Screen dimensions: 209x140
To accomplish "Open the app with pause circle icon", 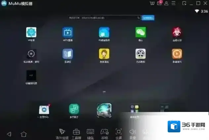I will click(x=31, y=54).
